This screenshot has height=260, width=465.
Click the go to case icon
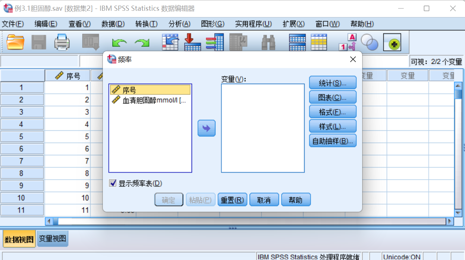tap(170, 42)
